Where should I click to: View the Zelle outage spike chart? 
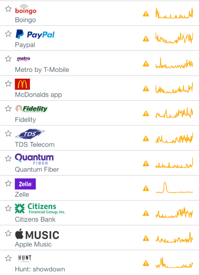click(174, 188)
